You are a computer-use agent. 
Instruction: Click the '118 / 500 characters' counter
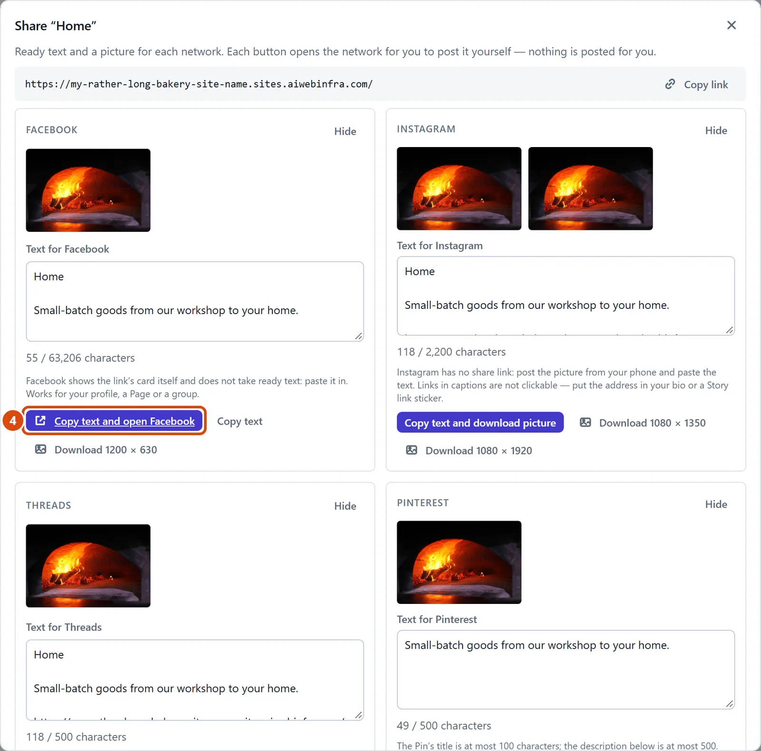76,737
